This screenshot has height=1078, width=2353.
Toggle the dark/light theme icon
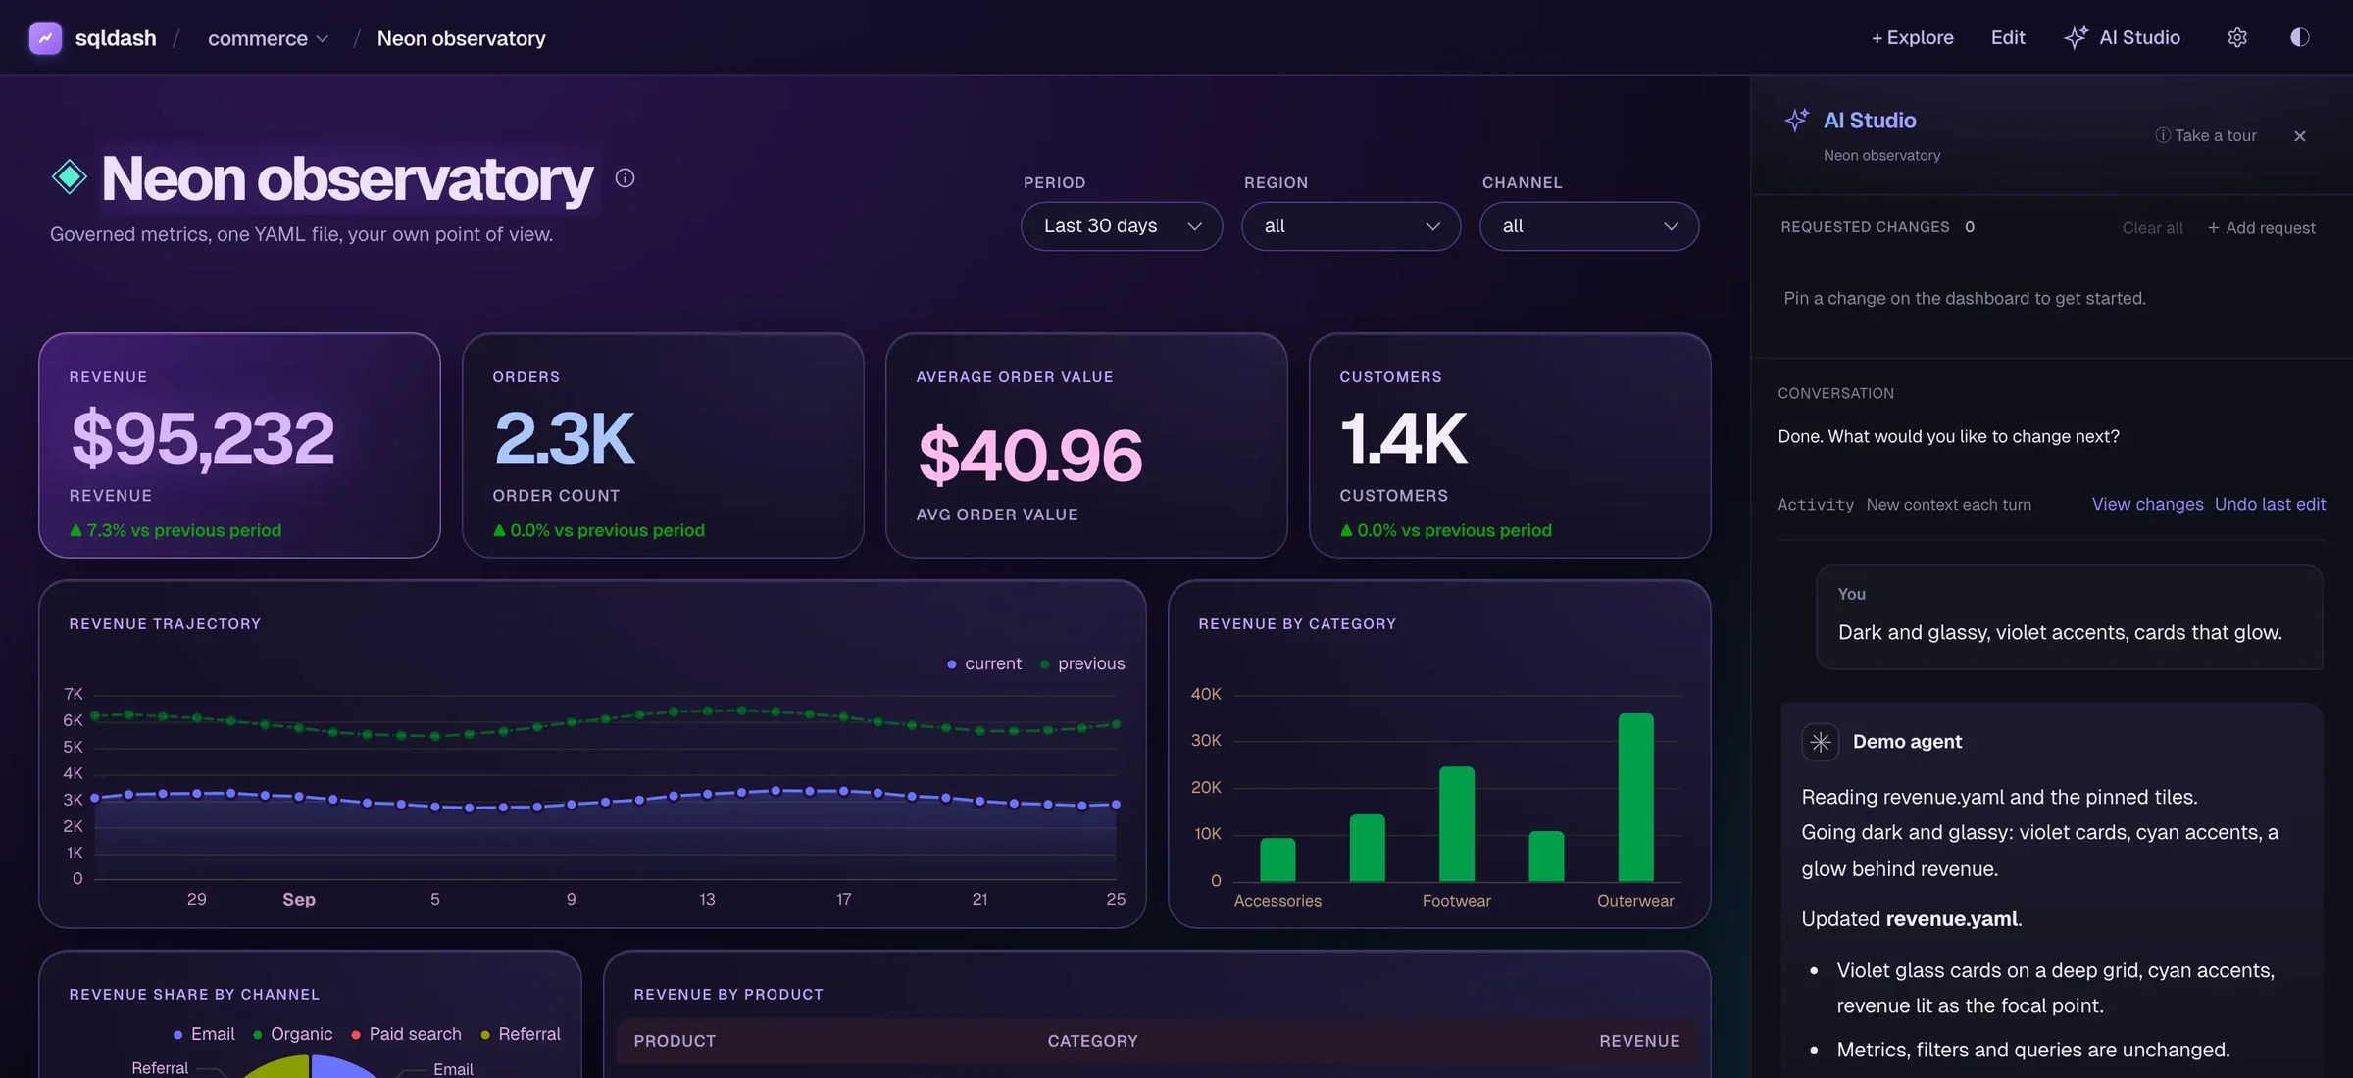pos(2299,38)
